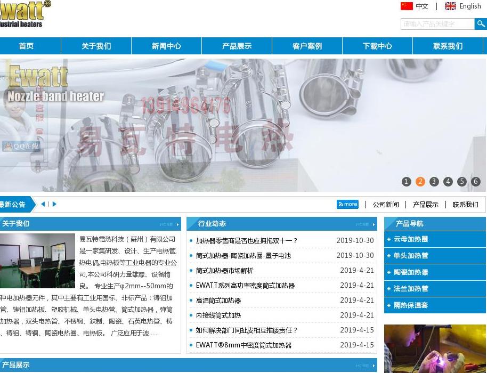Go to banner slide 5

(462, 181)
